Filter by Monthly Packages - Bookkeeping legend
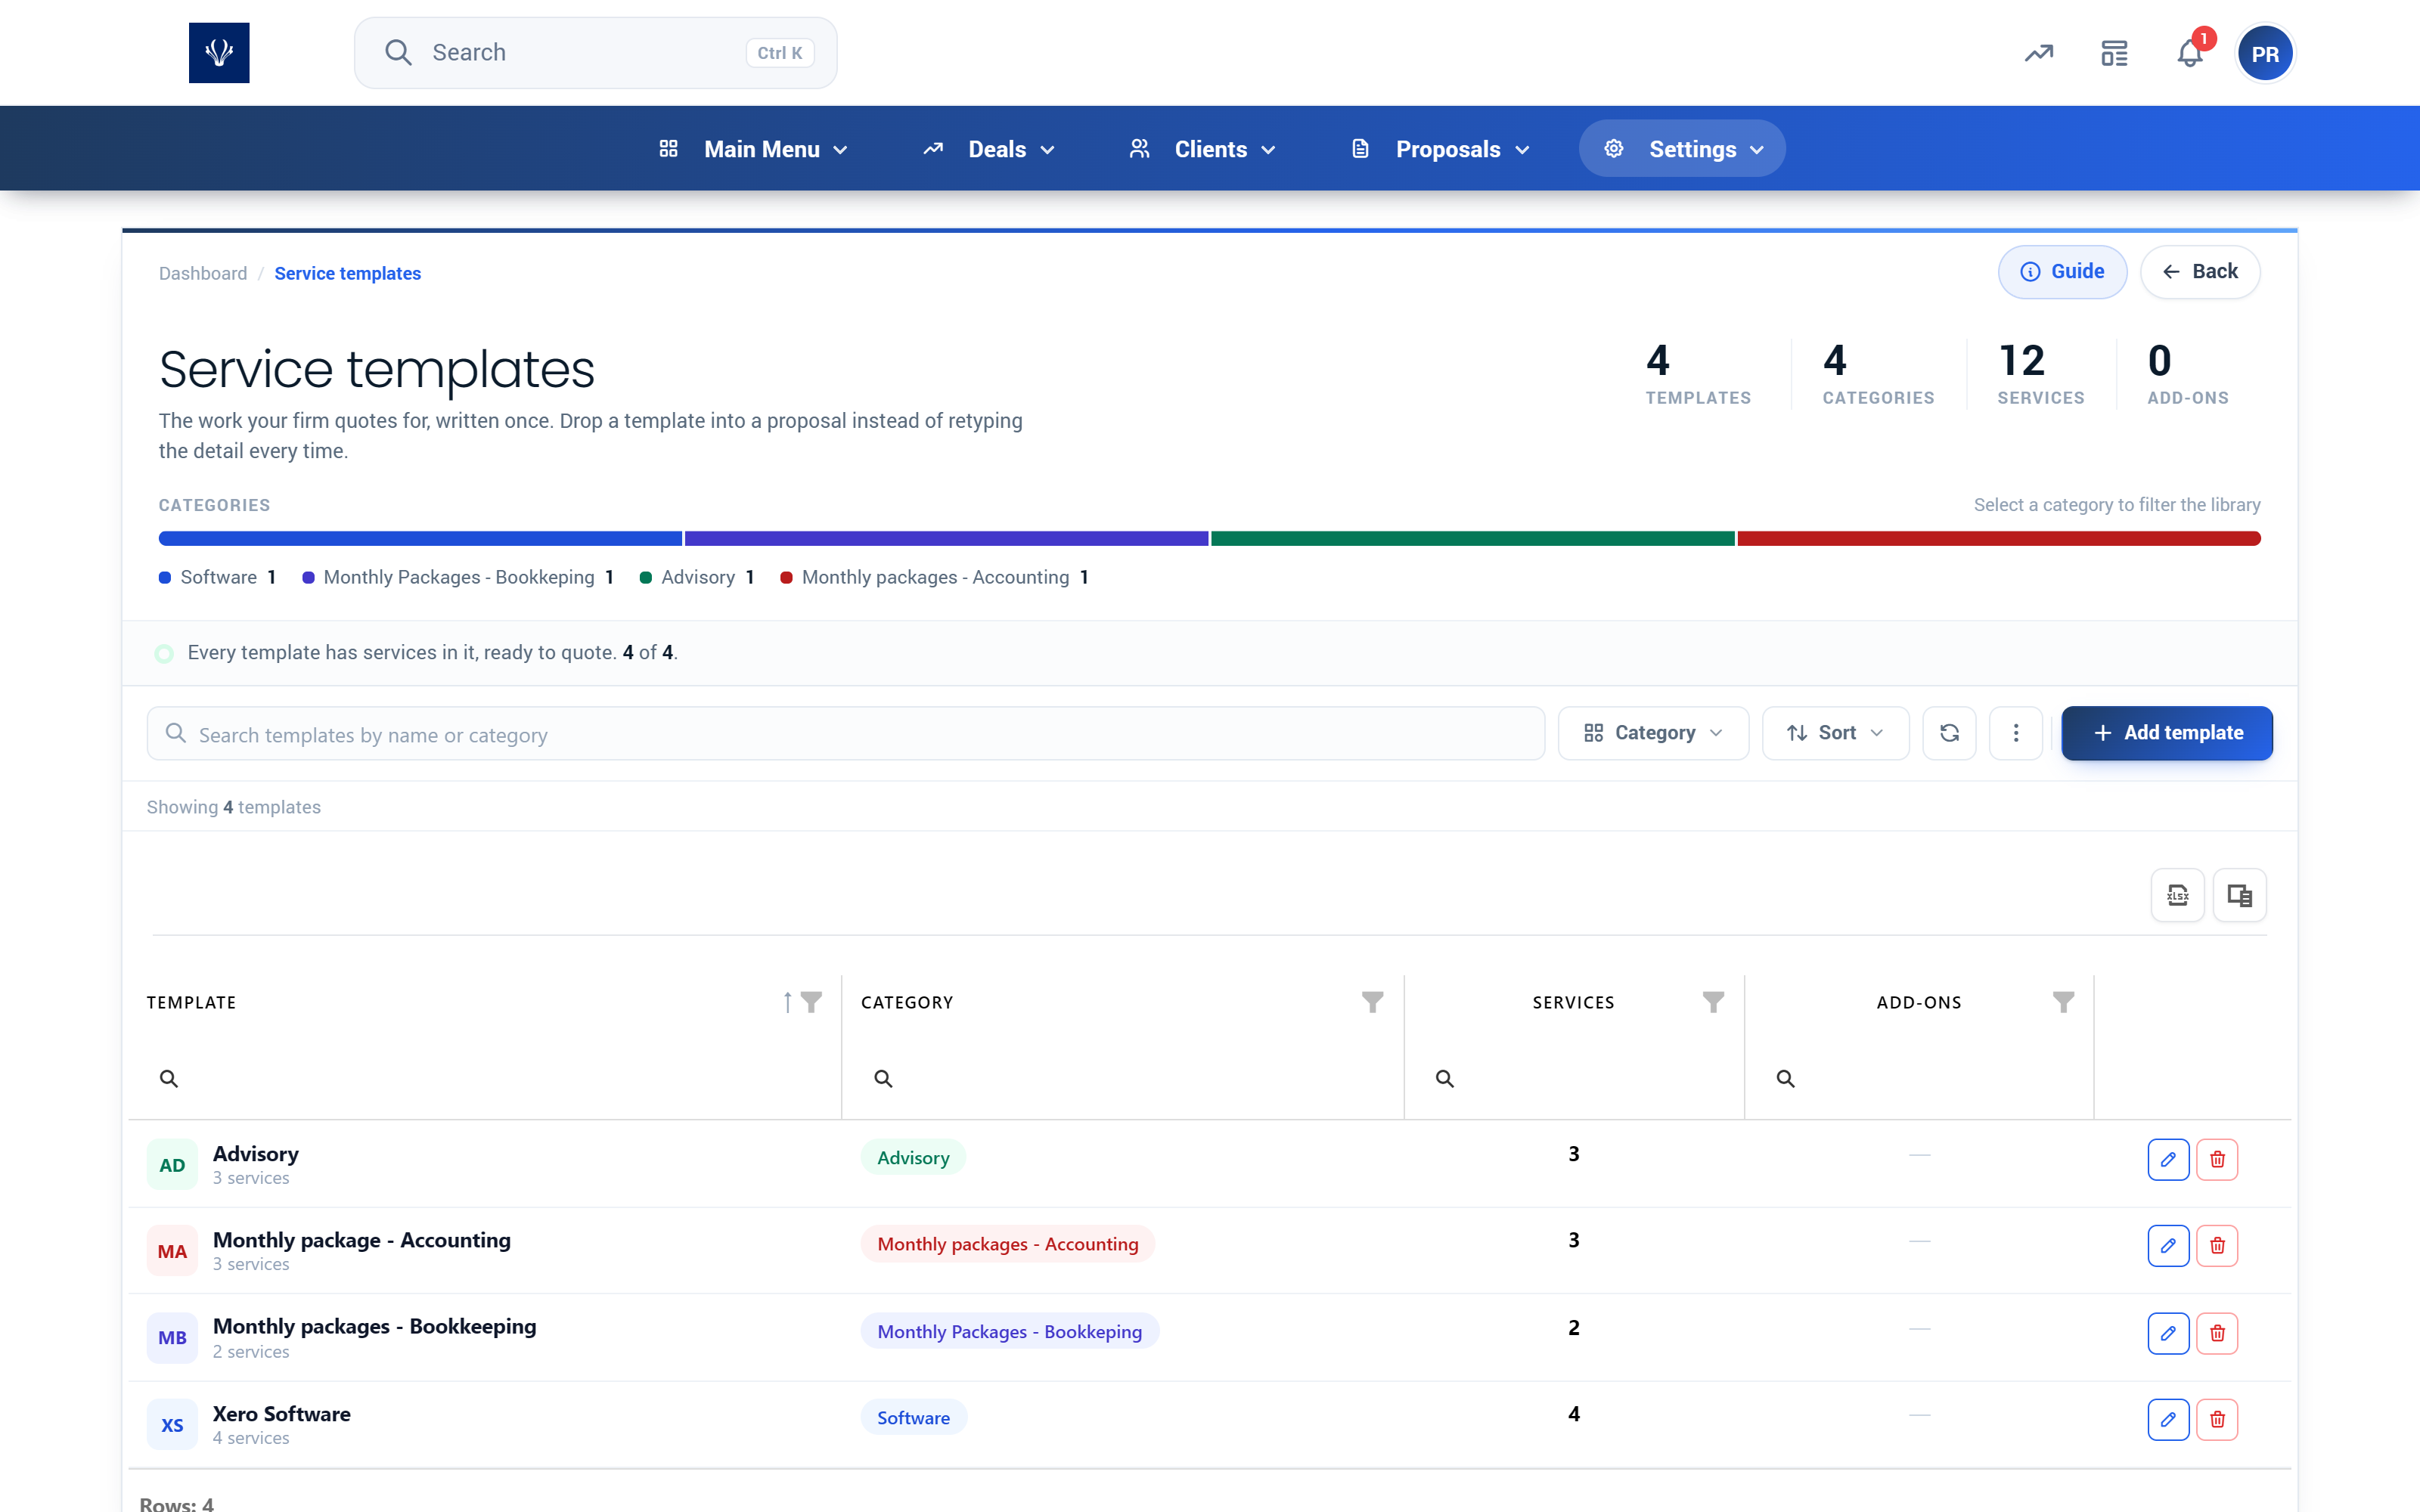This screenshot has height=1512, width=2420. click(458, 577)
